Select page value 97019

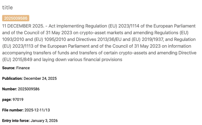[x=18, y=99]
